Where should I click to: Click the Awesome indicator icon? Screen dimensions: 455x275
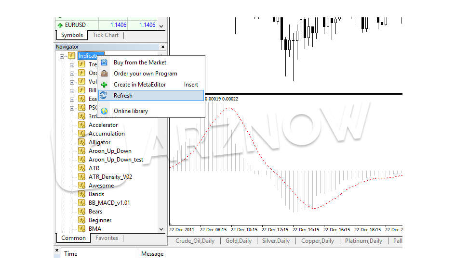pos(82,185)
